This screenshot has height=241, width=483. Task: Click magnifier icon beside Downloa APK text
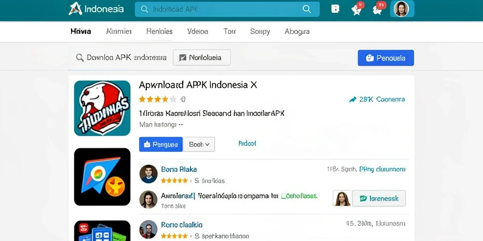(80, 58)
